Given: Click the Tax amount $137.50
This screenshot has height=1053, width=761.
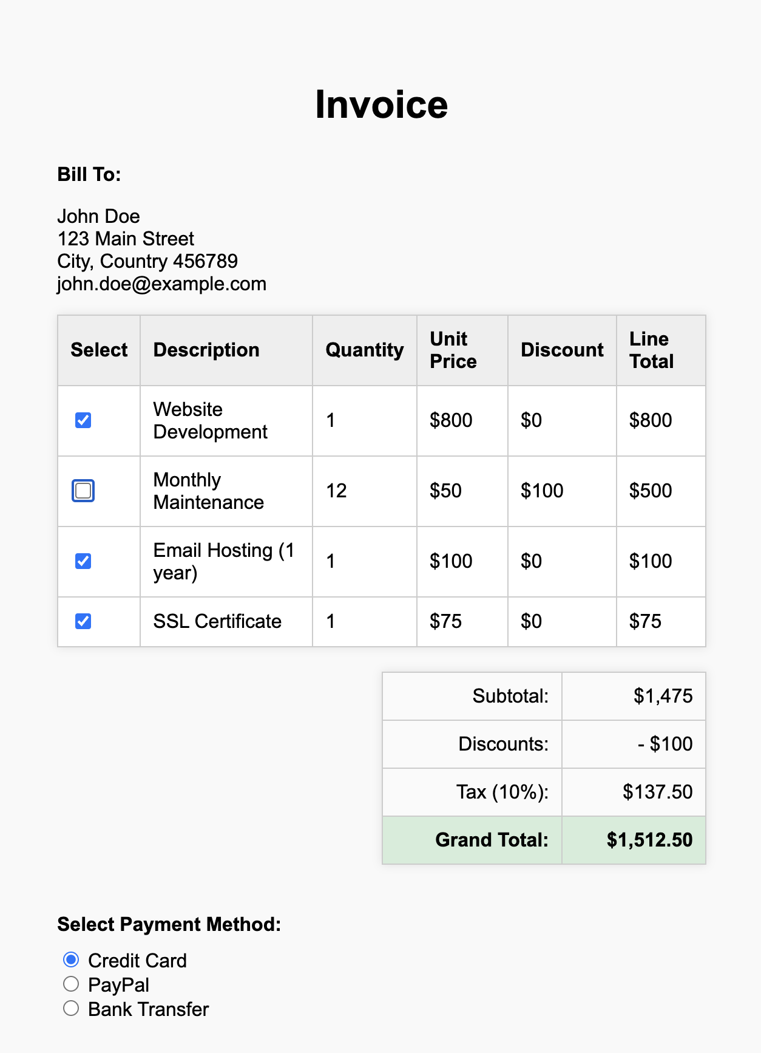Looking at the screenshot, I should pos(657,792).
